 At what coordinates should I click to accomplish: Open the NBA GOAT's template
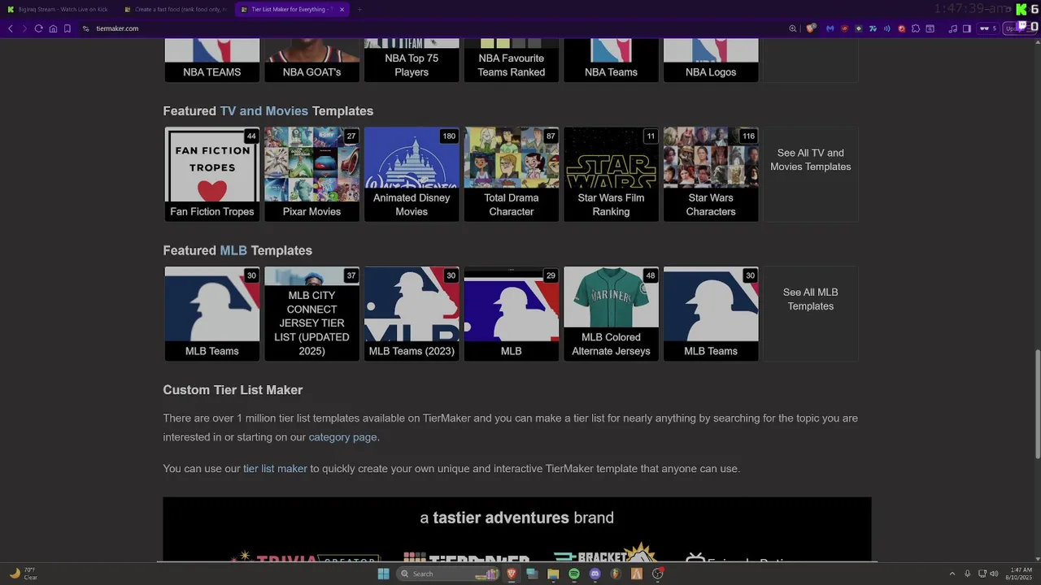coord(311,60)
